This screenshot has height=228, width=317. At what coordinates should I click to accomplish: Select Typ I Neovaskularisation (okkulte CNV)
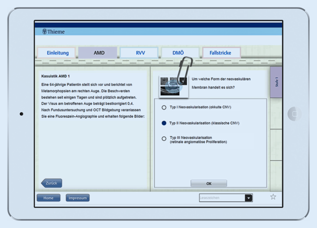pos(164,108)
